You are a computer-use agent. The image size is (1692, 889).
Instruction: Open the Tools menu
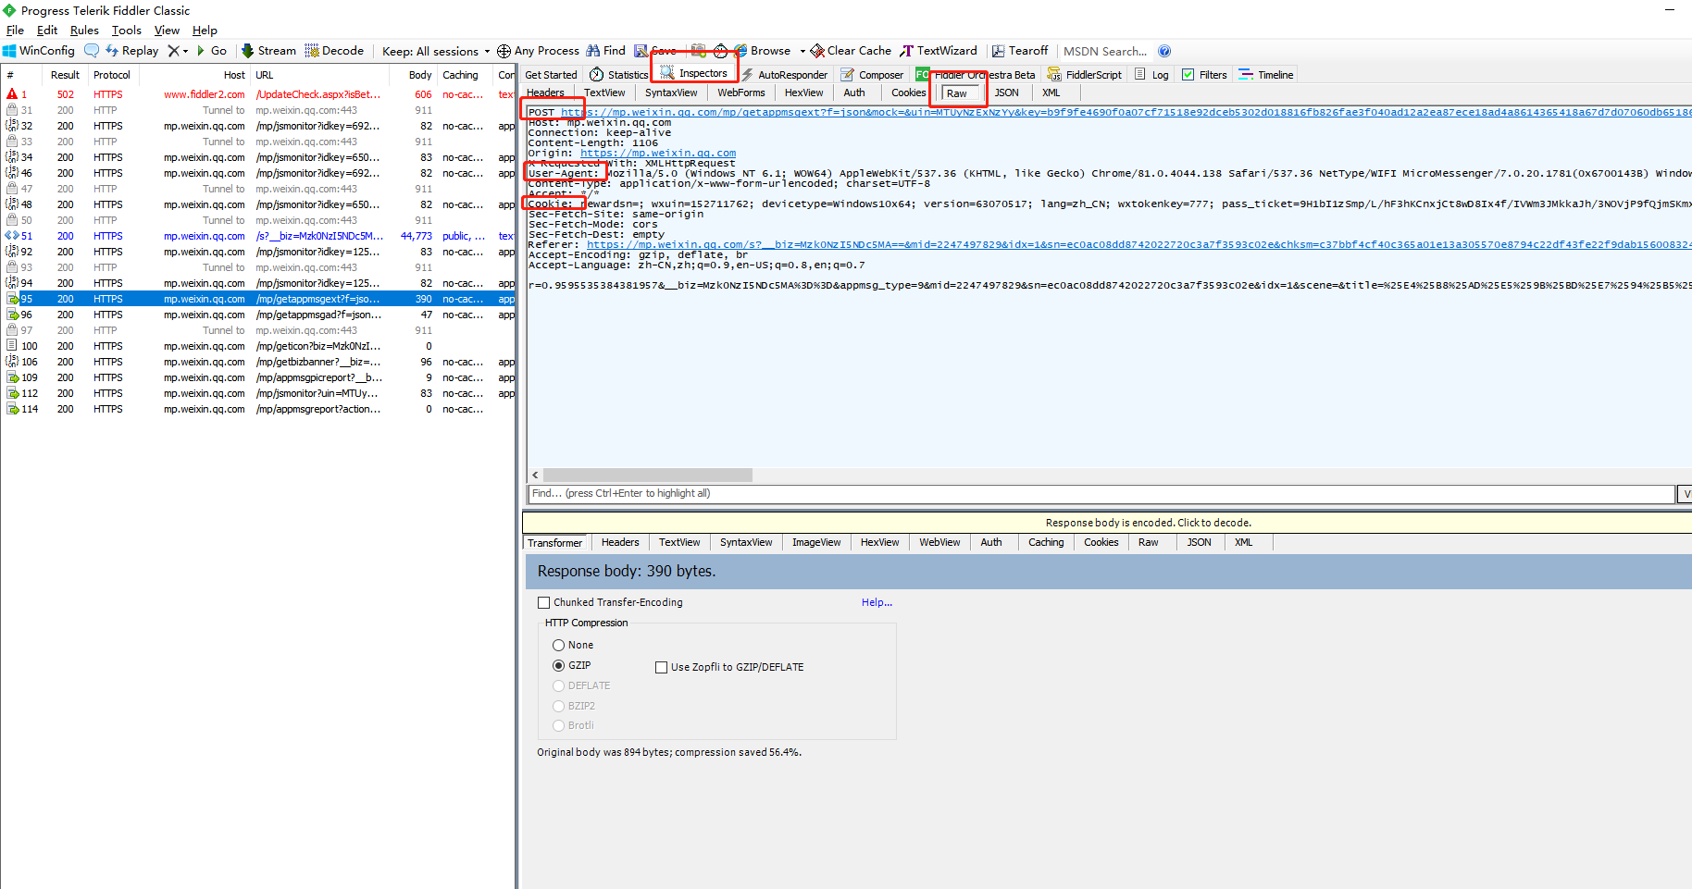(127, 31)
